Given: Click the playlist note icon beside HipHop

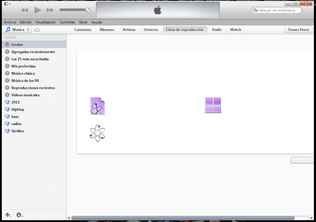Looking at the screenshot, I should click(7, 109).
